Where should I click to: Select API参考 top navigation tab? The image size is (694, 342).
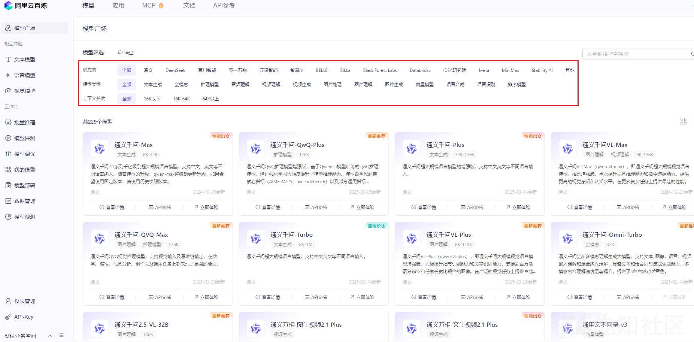click(224, 6)
